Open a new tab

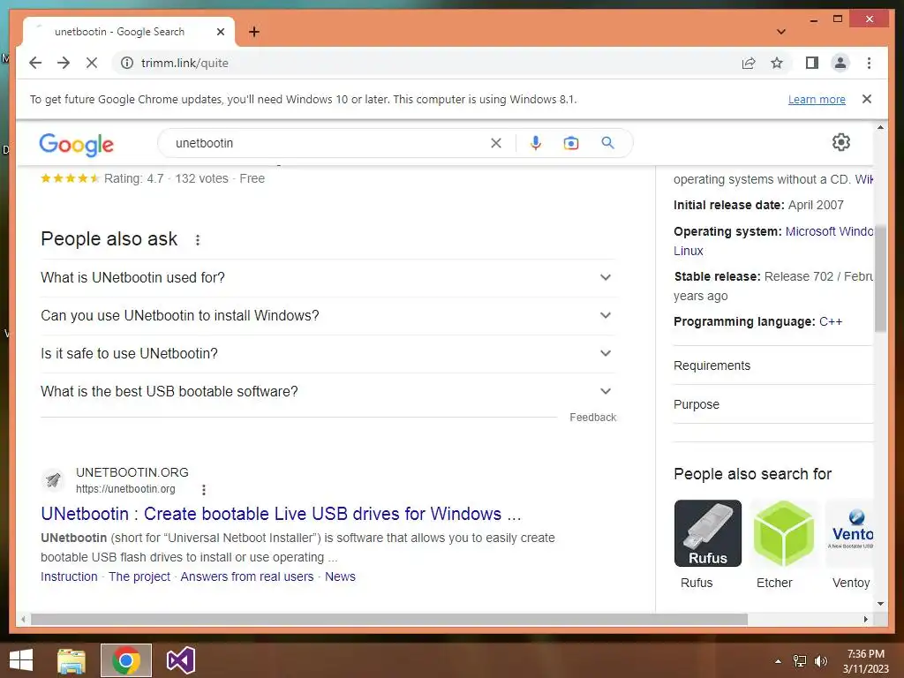click(x=254, y=32)
